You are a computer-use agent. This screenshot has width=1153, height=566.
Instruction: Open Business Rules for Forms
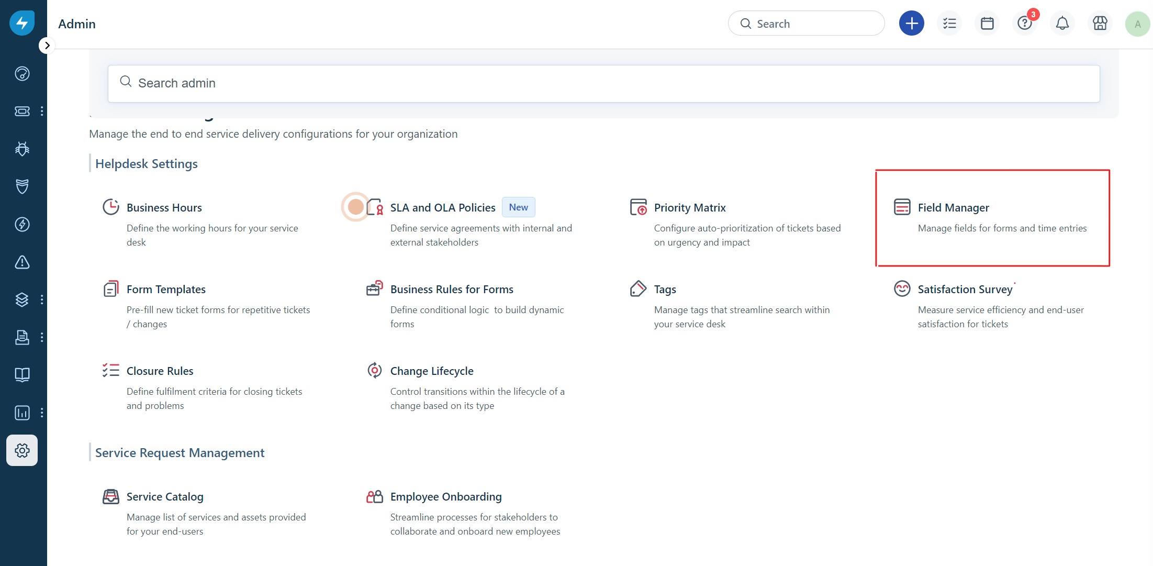[452, 290]
